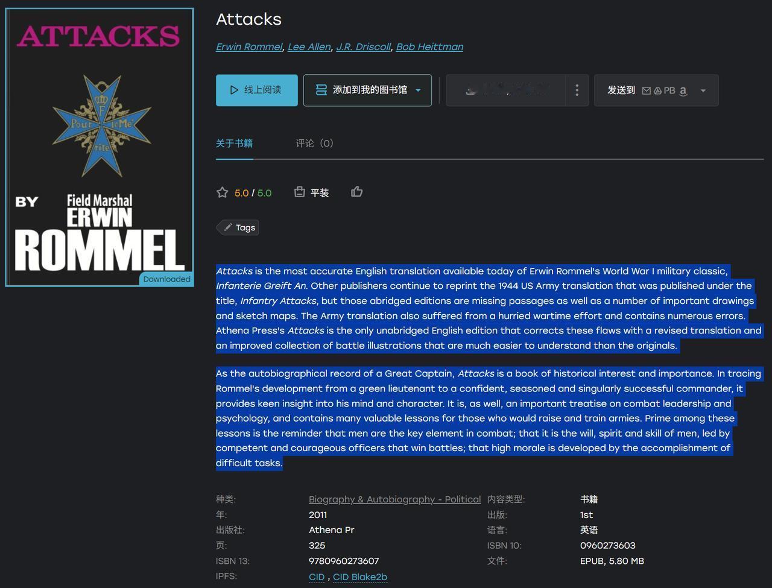This screenshot has width=772, height=588.
Task: Click the CID Blake2b link
Action: tap(360, 577)
